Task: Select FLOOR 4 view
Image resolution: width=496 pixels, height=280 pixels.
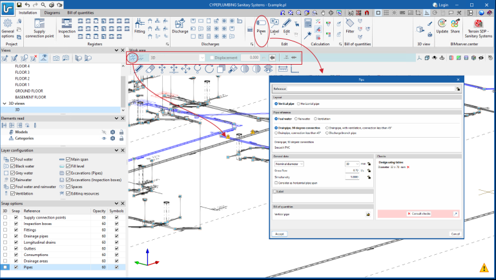Action: [x=23, y=66]
